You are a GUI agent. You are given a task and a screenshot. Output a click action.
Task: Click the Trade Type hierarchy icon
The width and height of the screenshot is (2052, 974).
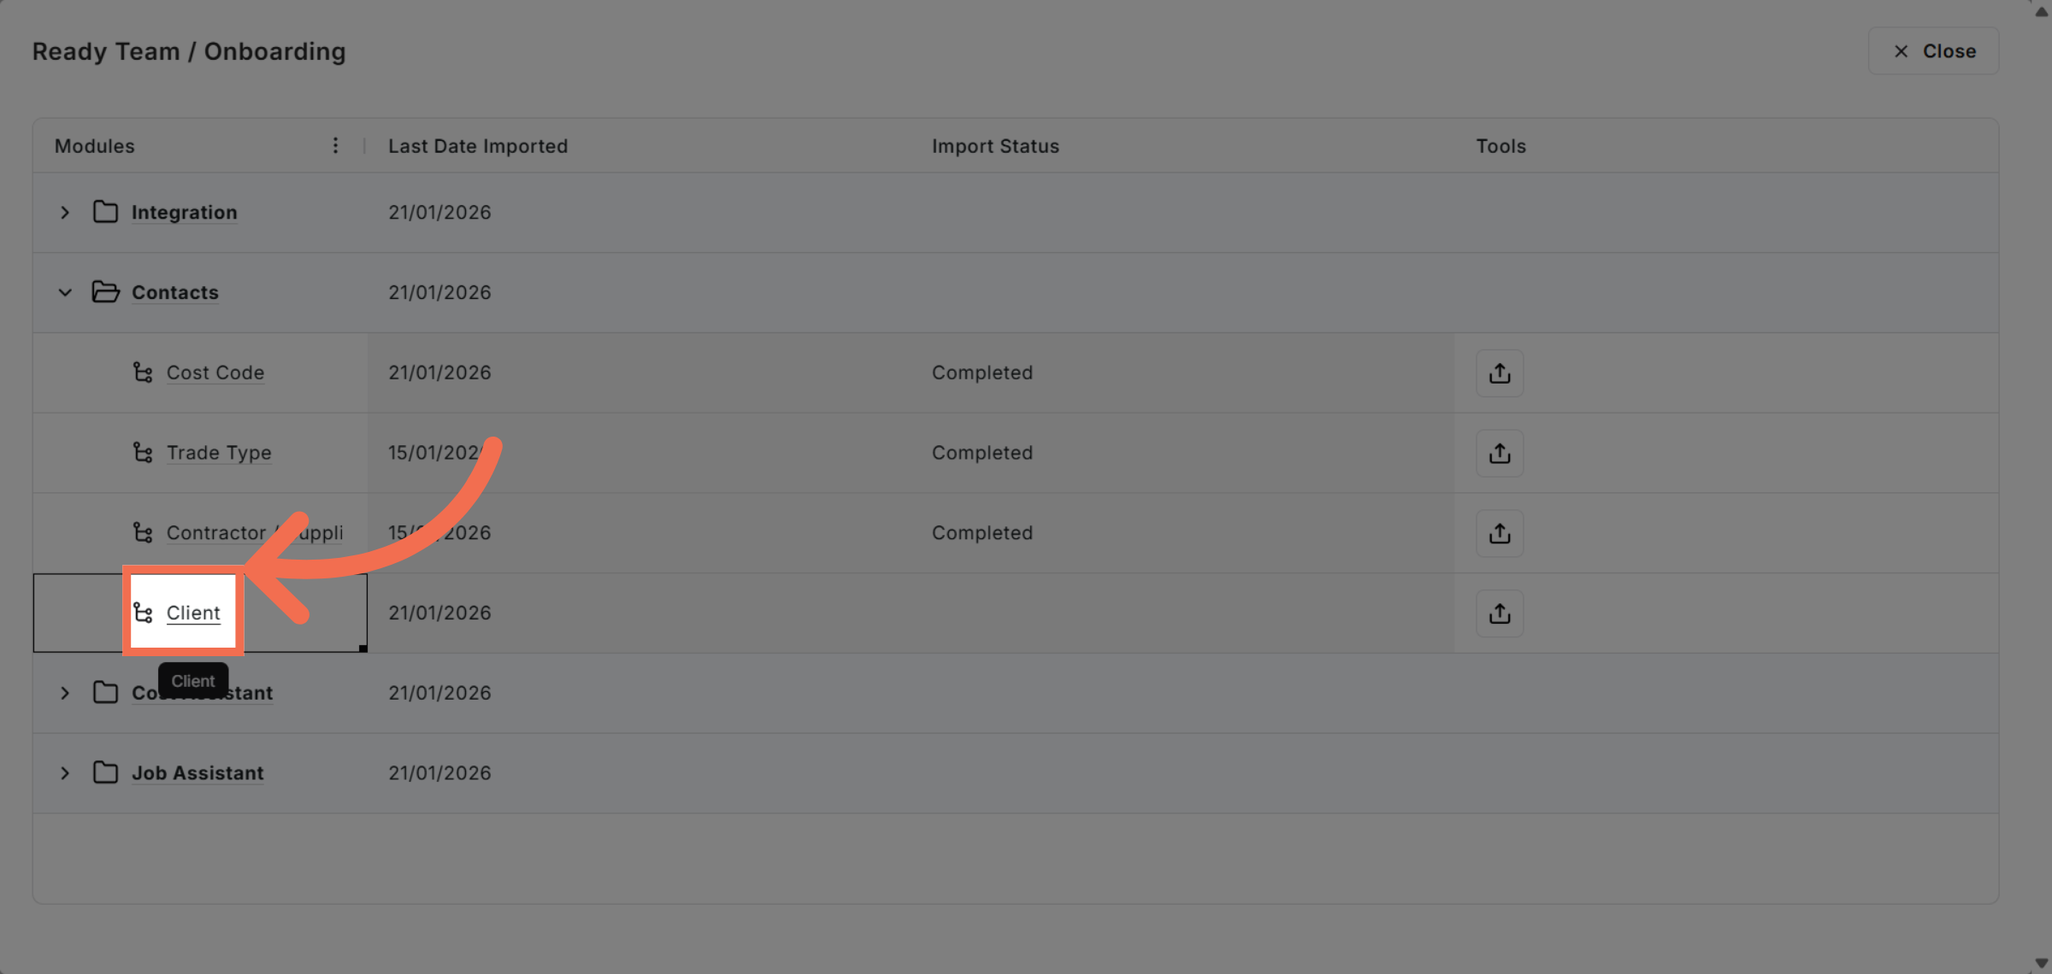[143, 453]
